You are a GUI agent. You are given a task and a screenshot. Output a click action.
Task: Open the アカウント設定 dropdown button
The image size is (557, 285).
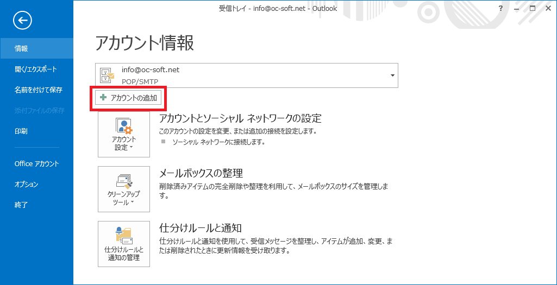pos(123,134)
